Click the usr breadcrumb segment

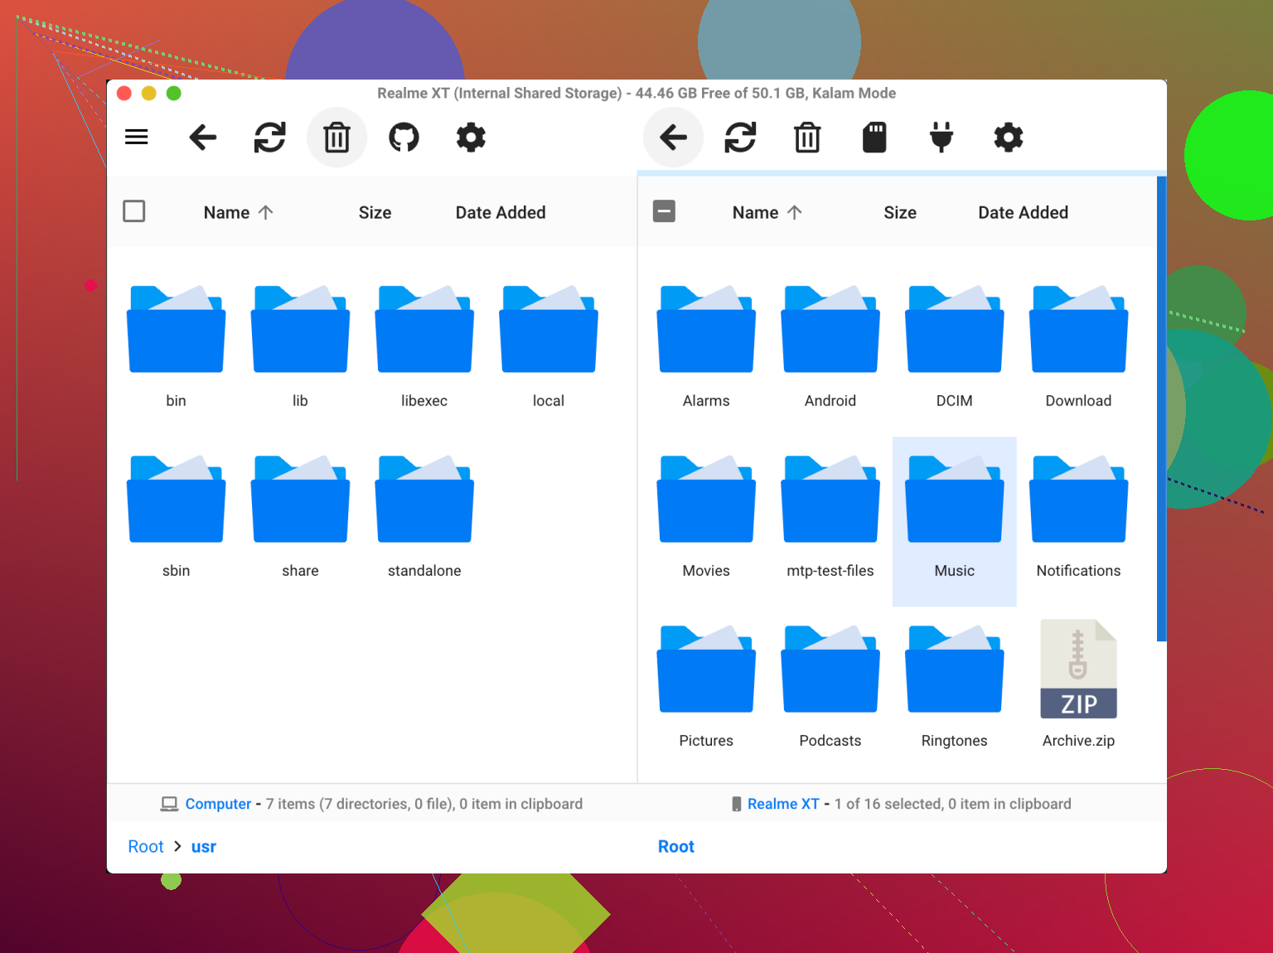coord(204,847)
